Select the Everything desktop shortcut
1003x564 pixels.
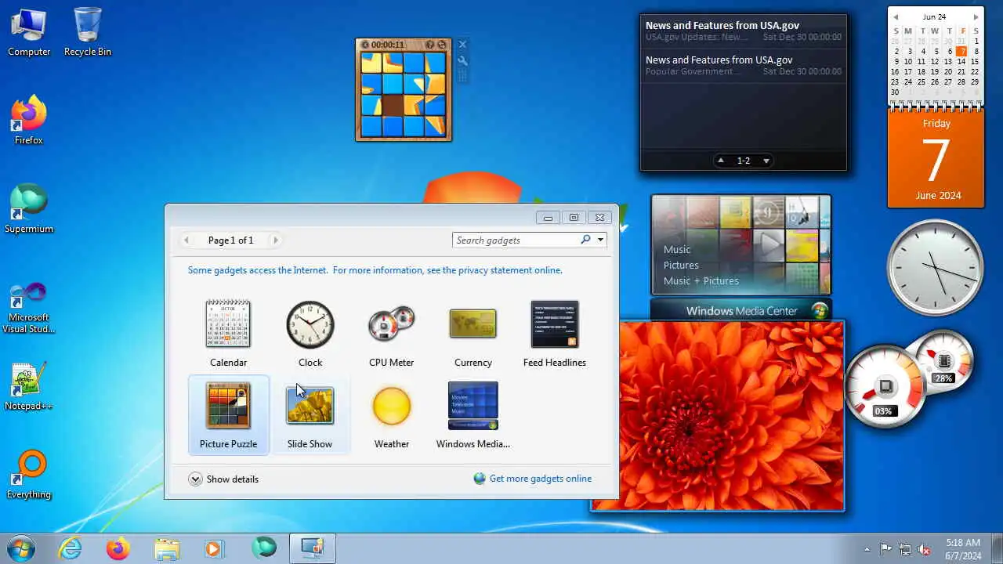29,475
